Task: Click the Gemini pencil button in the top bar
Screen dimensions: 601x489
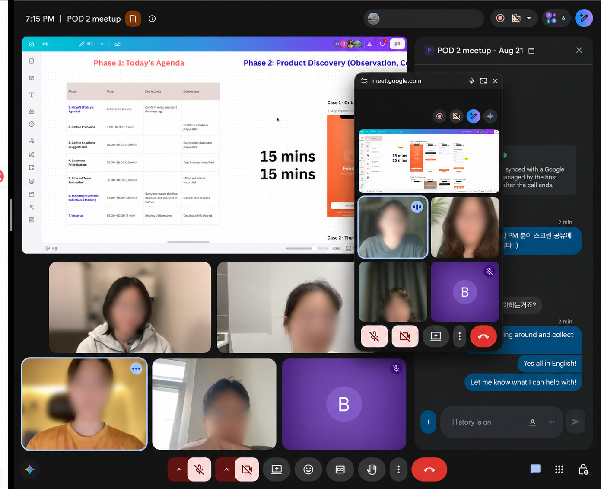Action: [584, 18]
